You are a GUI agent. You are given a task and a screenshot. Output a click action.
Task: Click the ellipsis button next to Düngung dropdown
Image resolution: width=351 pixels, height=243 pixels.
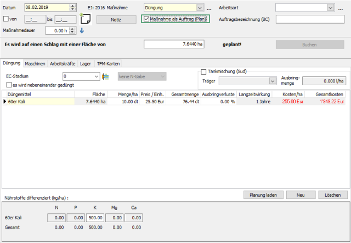(x=209, y=8)
